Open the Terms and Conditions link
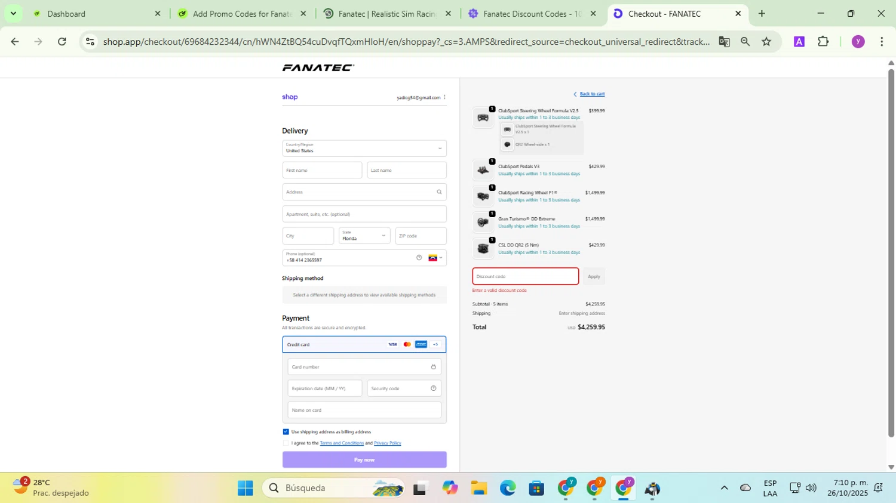 coord(342,443)
